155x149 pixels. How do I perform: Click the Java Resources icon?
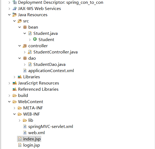coord(15,15)
